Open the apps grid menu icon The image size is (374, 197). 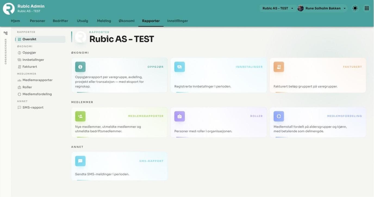pyautogui.click(x=367, y=8)
